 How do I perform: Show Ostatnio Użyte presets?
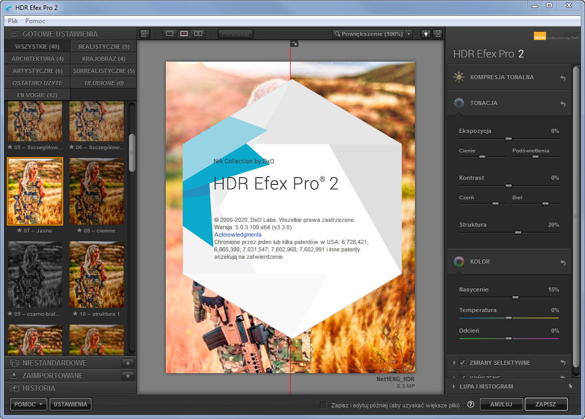(x=37, y=83)
